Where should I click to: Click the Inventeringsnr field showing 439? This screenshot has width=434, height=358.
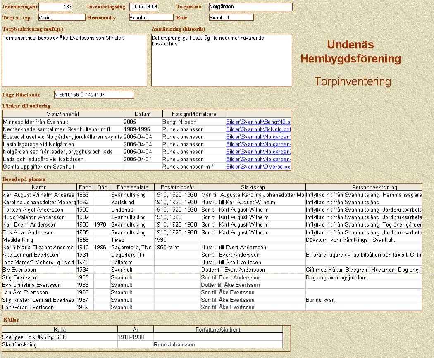click(x=55, y=7)
